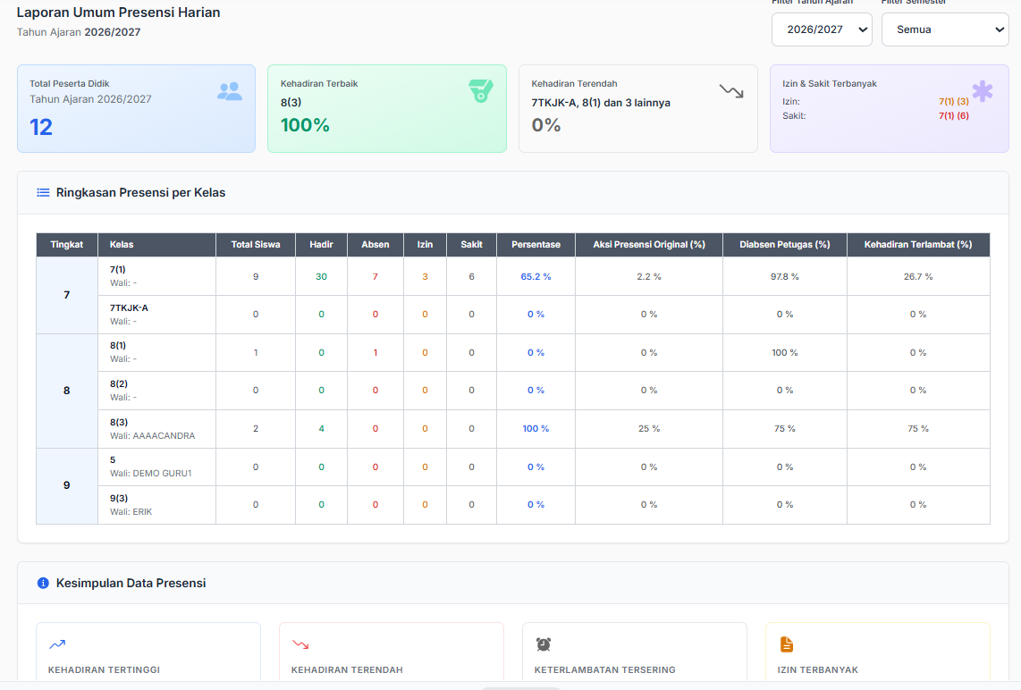Image resolution: width=1021 pixels, height=690 pixels.
Task: Click the Persentase column header
Action: (536, 245)
